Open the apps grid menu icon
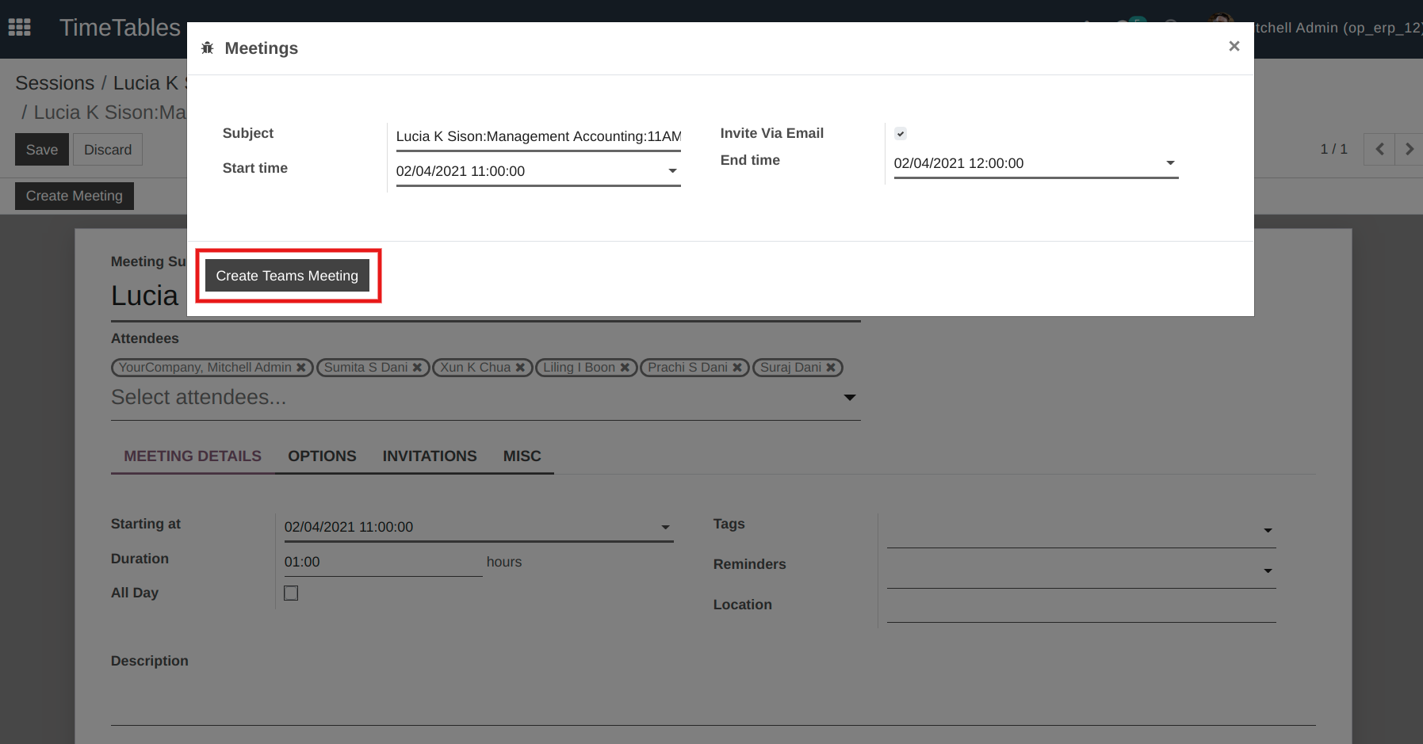The image size is (1423, 744). coord(19,28)
